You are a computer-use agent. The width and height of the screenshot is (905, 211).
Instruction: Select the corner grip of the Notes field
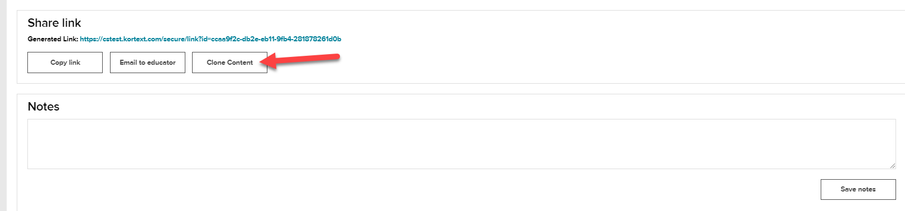(893, 166)
